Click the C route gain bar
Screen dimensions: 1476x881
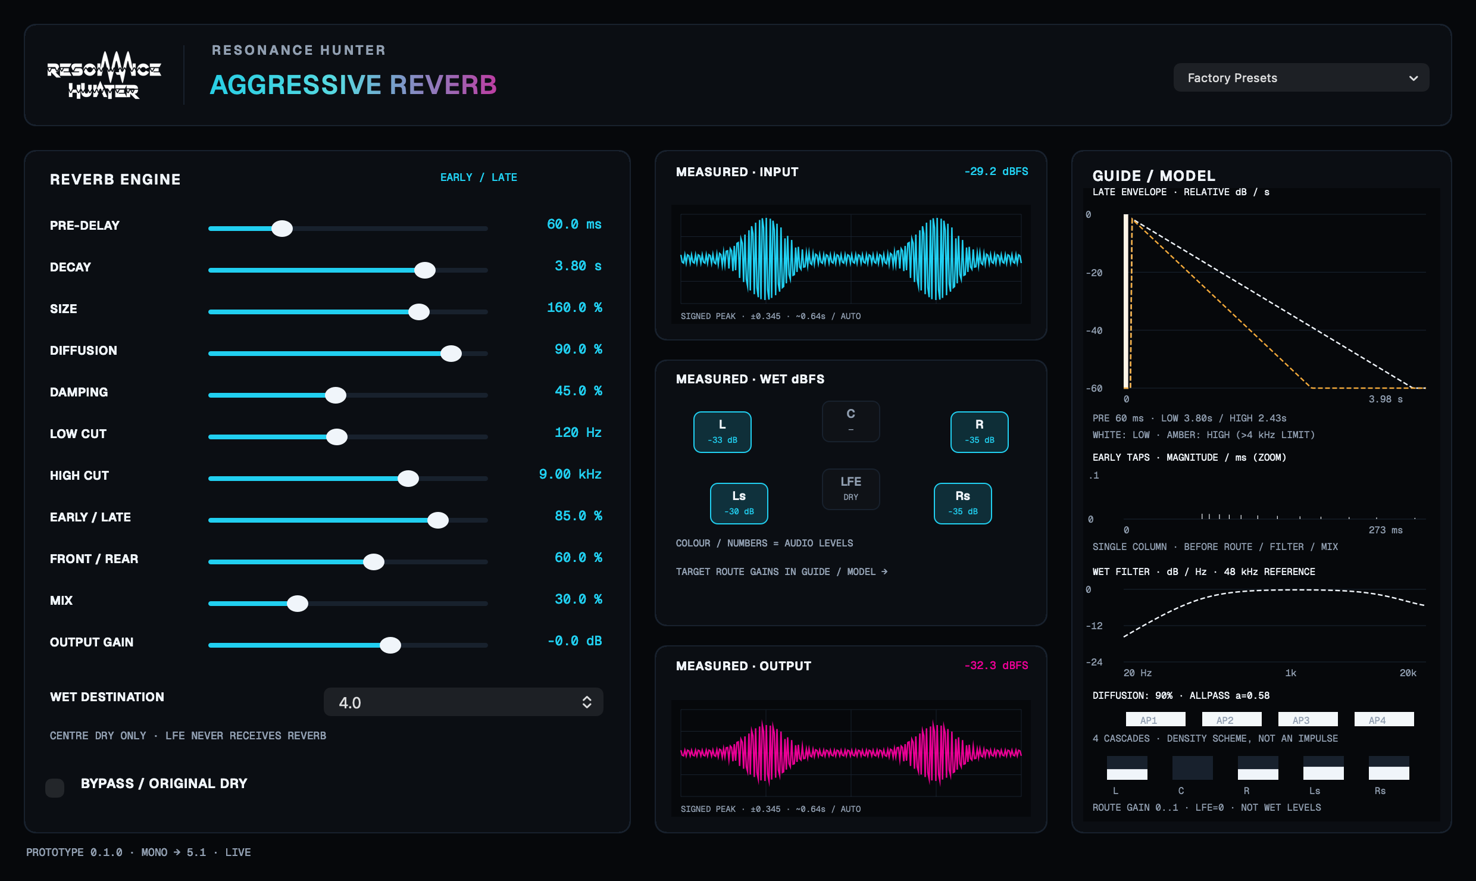(x=1193, y=768)
